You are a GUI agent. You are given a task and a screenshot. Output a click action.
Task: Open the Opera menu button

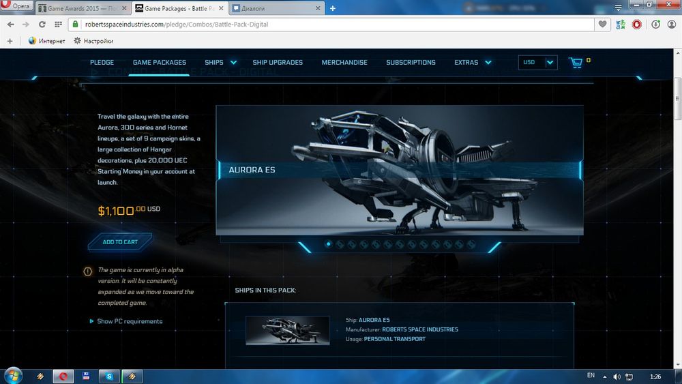(x=16, y=6)
